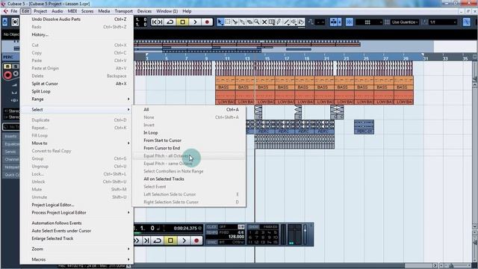Toggle Snap on/off button

pyautogui.click(x=350, y=22)
